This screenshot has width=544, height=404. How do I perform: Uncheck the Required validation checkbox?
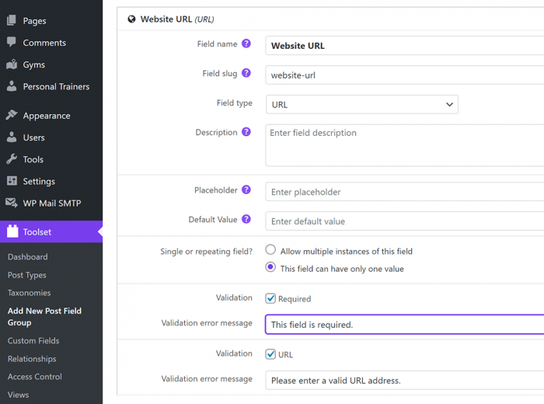(270, 298)
